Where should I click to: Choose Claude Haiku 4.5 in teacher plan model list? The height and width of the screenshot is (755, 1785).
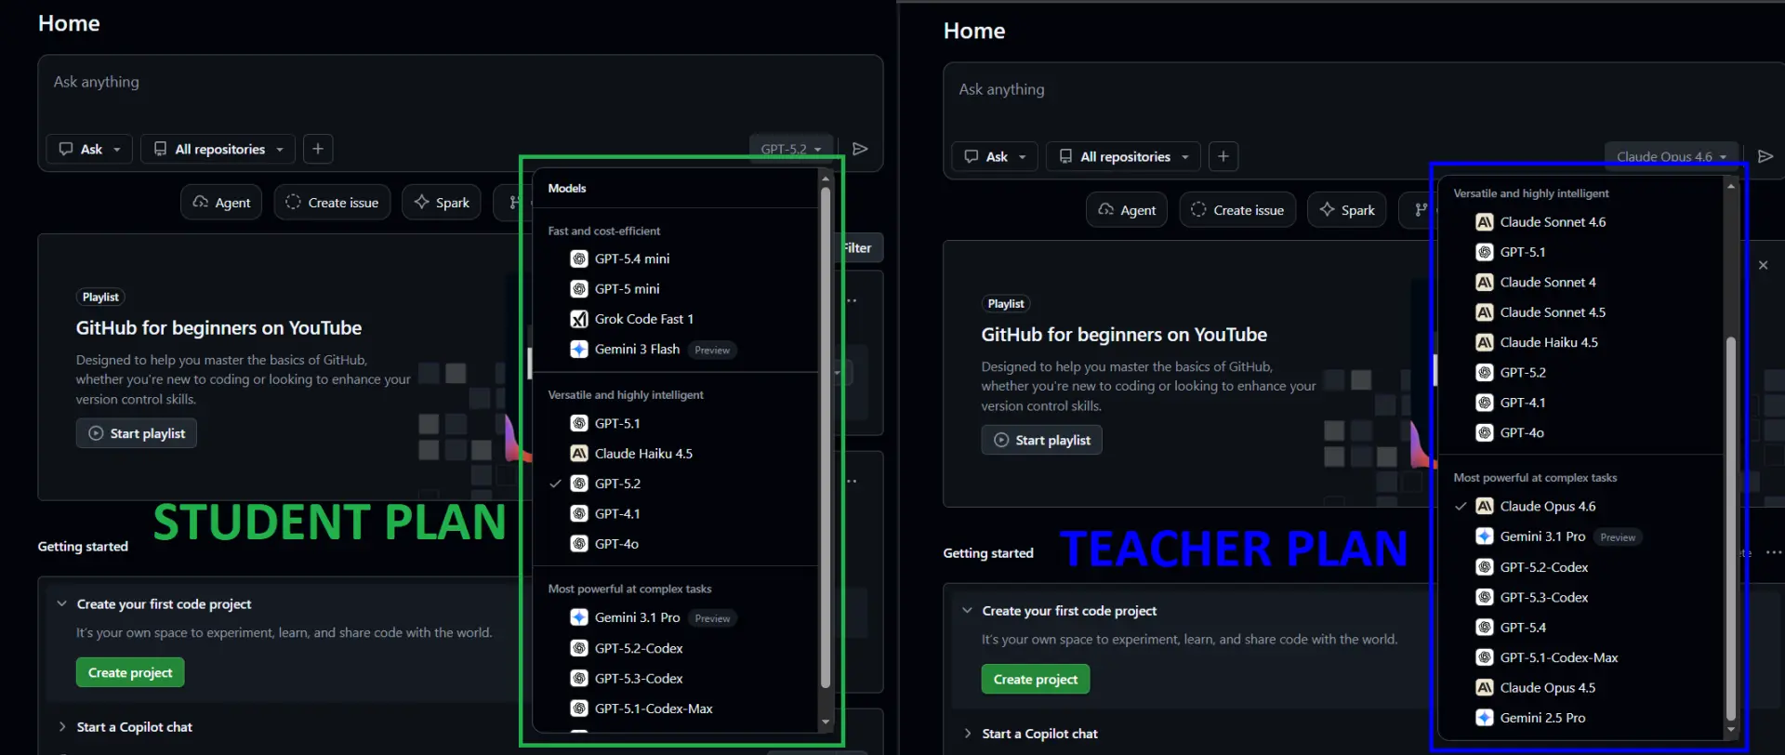click(1580, 342)
